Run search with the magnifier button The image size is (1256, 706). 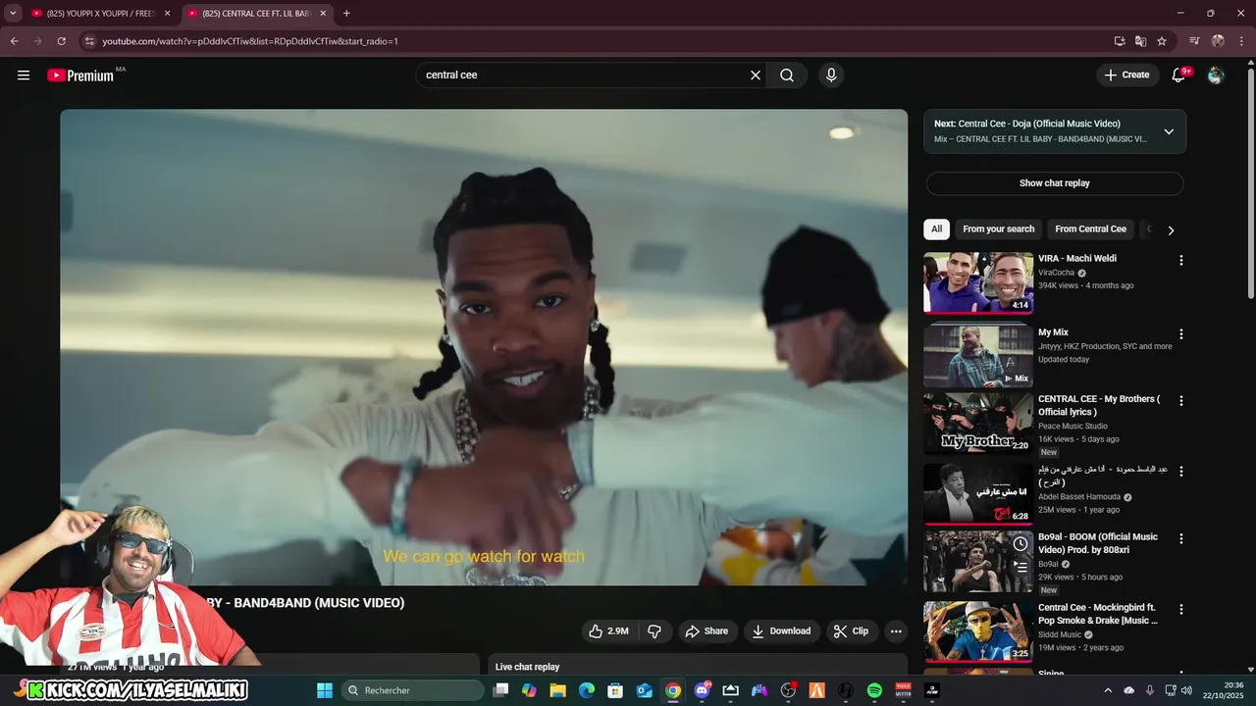[x=787, y=75]
